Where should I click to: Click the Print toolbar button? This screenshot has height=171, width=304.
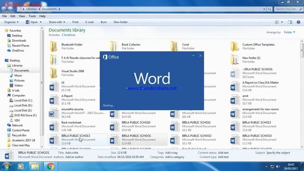pyautogui.click(x=76, y=22)
